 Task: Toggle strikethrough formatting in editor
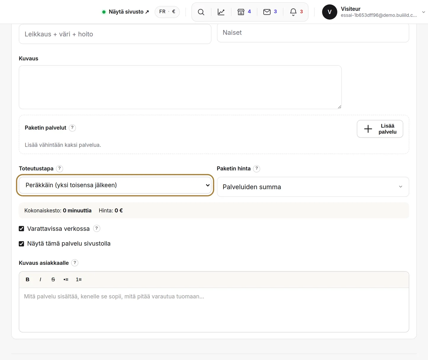[x=53, y=279]
